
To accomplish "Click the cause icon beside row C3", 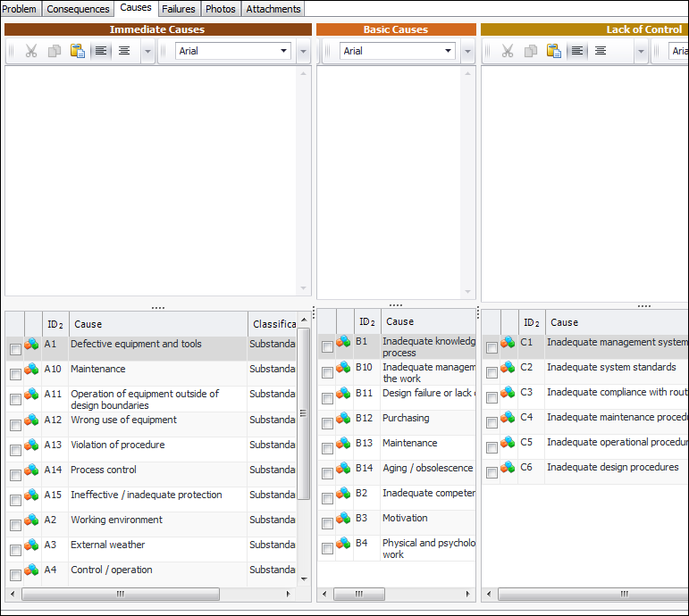I will point(508,393).
